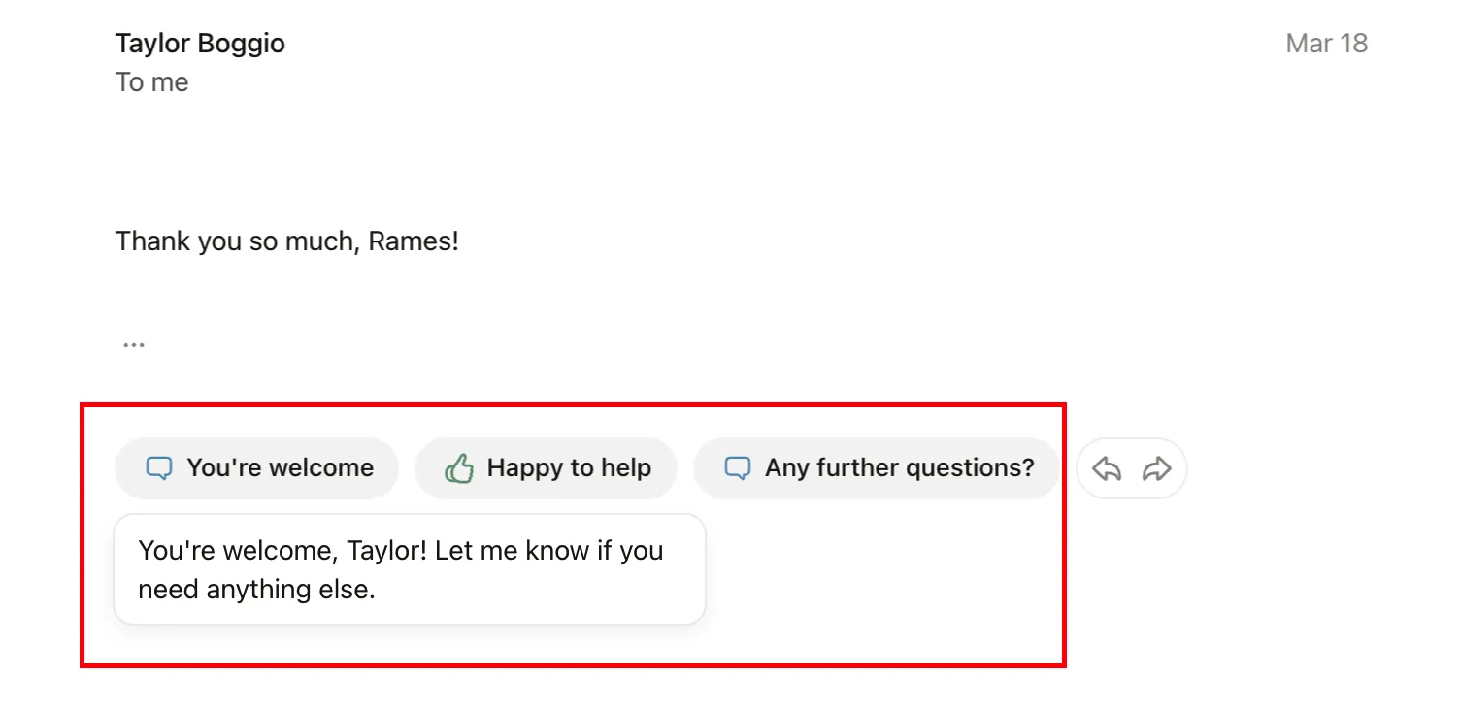Choose the "Happy to help" suggested reply text
This screenshot has height=706, width=1460.
coord(569,468)
